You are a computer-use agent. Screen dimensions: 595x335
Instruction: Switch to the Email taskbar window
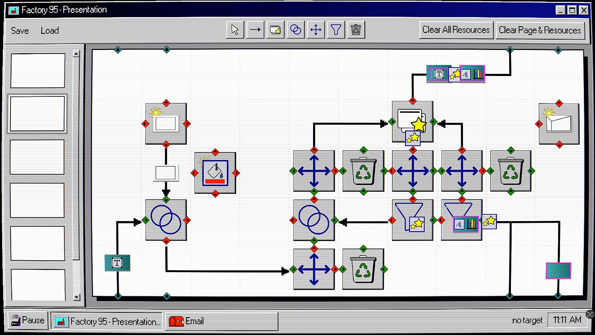(221, 321)
